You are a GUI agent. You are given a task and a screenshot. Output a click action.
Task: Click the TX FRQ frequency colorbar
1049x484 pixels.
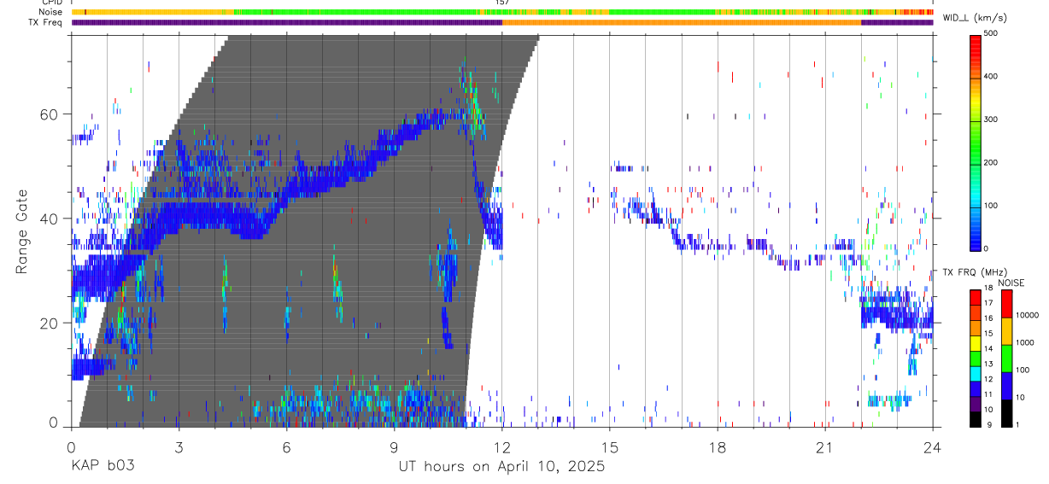click(975, 358)
